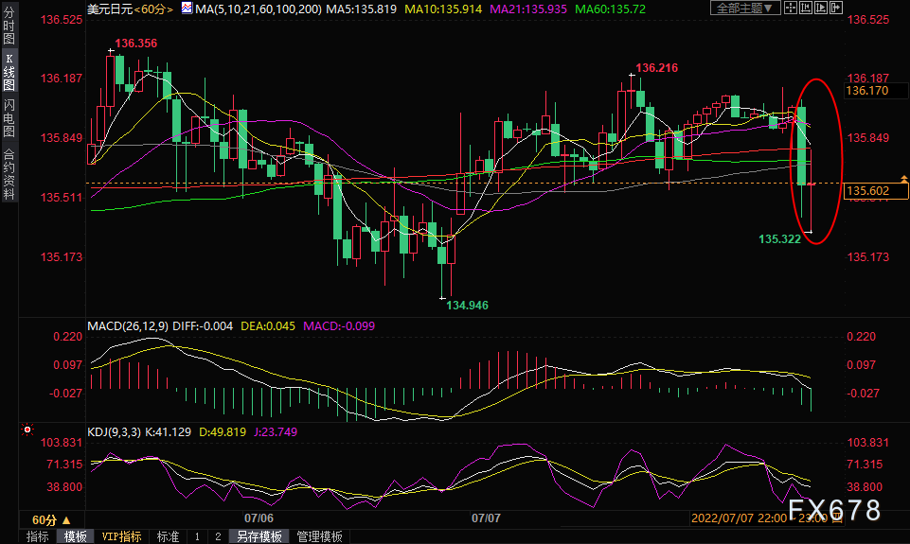Viewport: 910px width, 544px height.
Task: Click the crosshair cursor icon
Action: coord(791,9)
